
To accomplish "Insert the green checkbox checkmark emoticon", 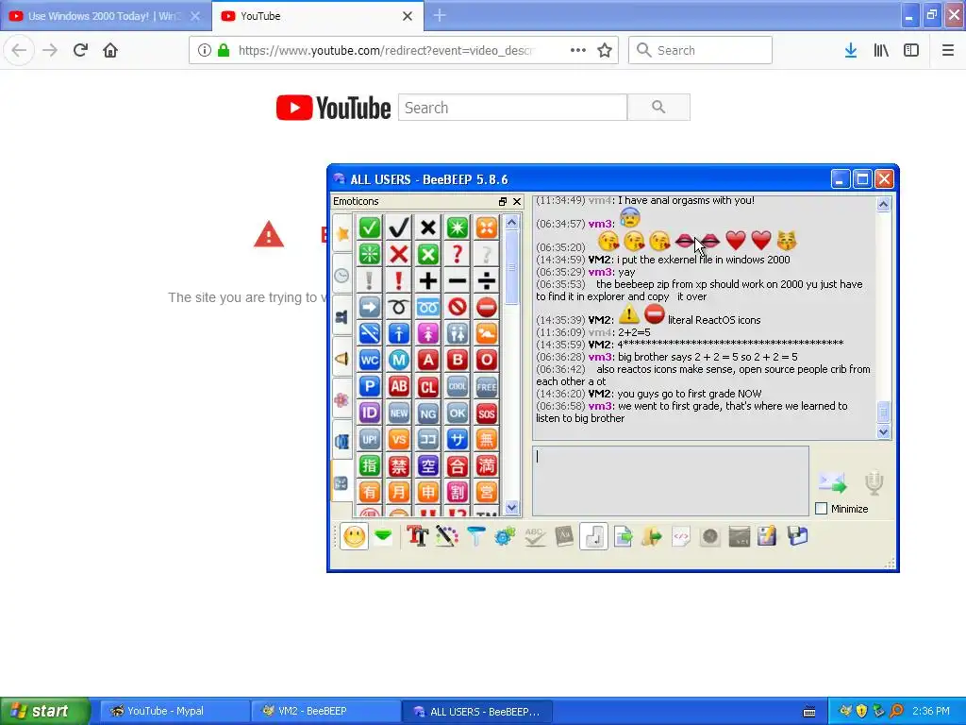I will (370, 228).
